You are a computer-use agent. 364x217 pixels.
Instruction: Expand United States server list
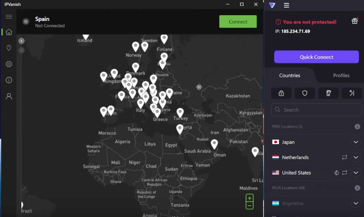point(356,173)
